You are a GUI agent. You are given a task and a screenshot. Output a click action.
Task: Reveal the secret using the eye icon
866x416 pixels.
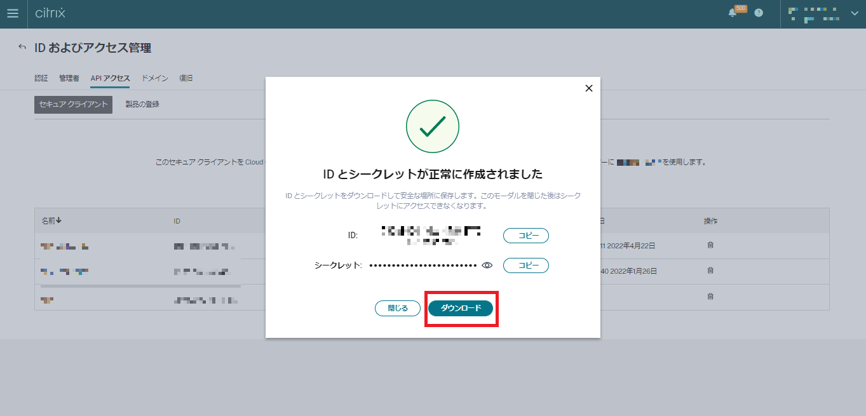(487, 265)
